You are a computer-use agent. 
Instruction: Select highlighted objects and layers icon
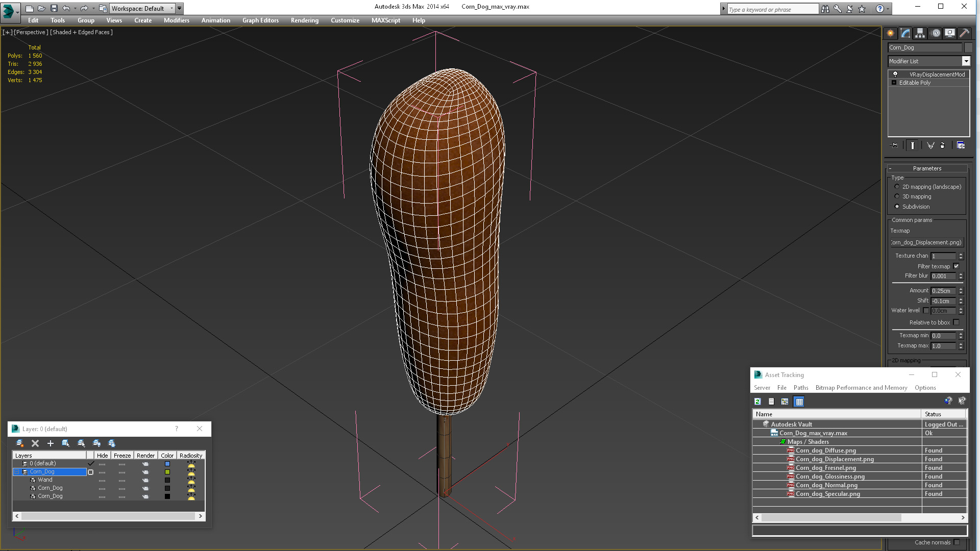65,443
